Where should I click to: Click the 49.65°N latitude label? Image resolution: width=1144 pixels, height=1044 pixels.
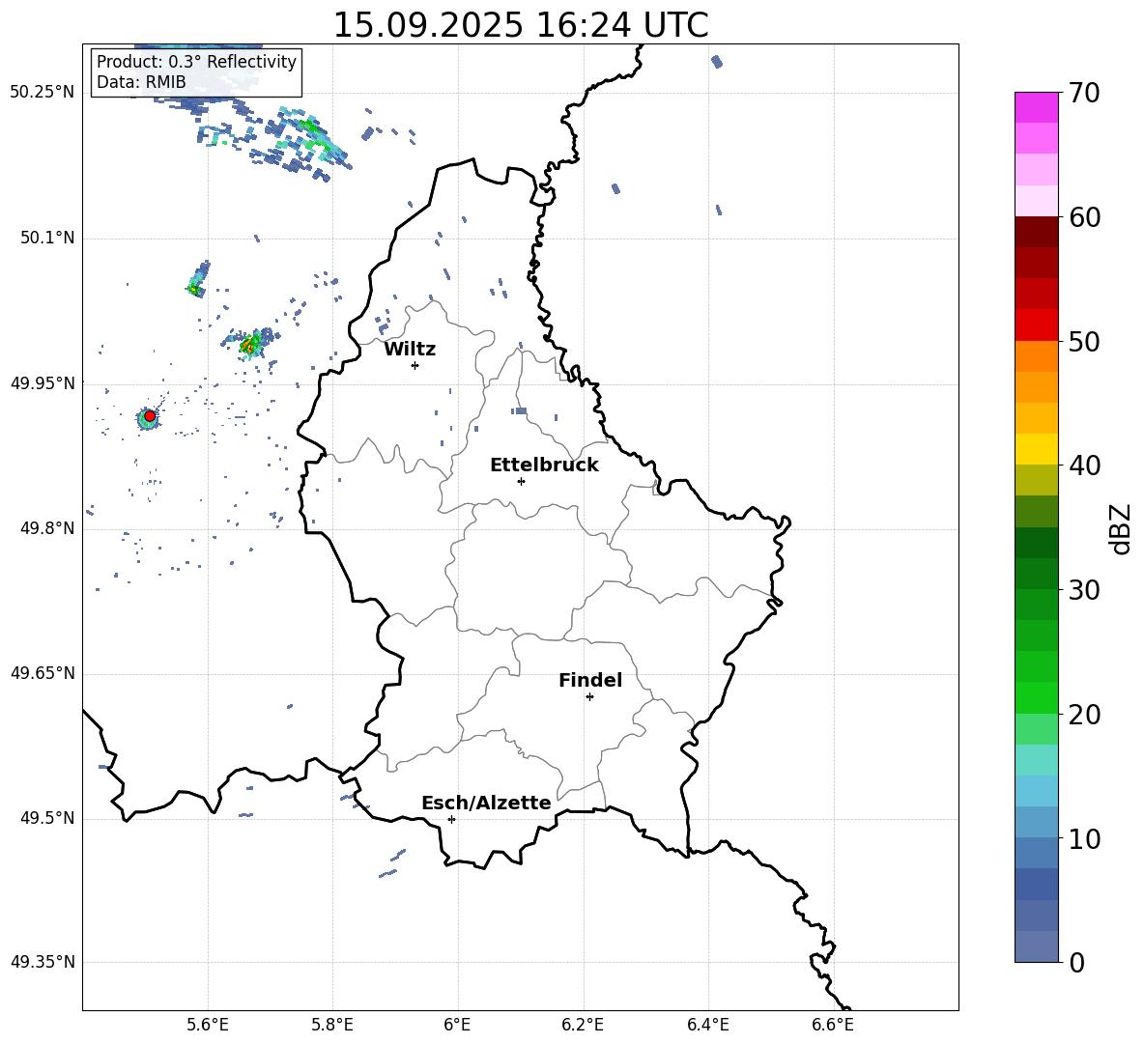pos(43,673)
